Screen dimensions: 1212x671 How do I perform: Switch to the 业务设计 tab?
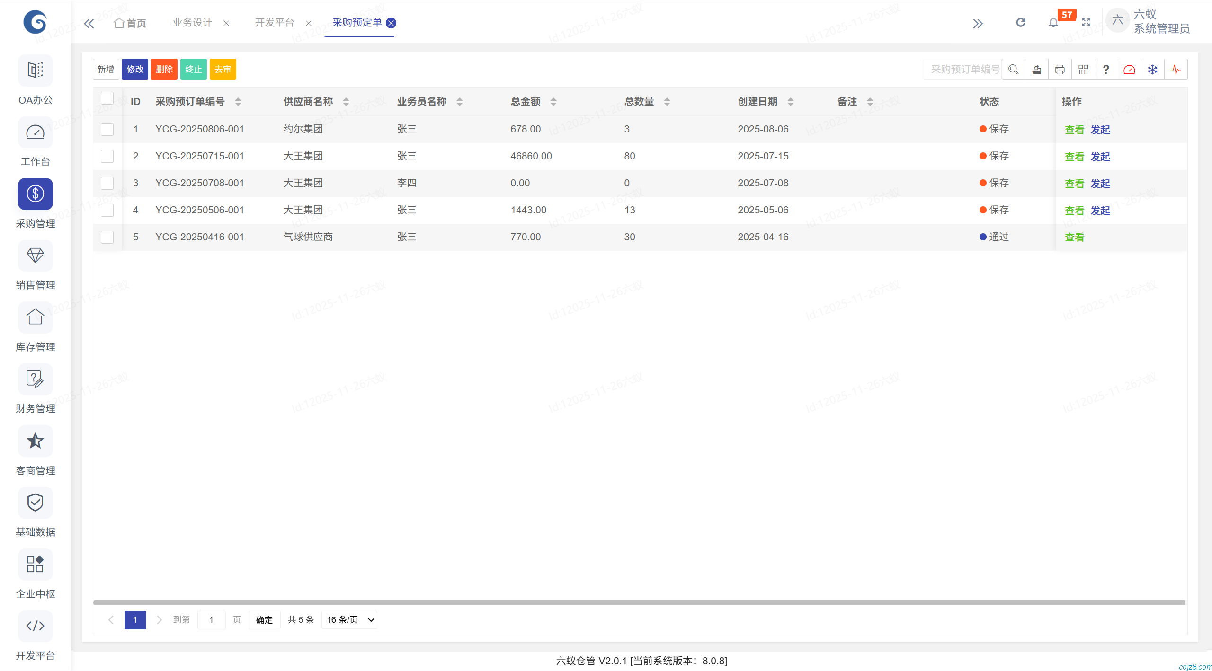(x=191, y=22)
